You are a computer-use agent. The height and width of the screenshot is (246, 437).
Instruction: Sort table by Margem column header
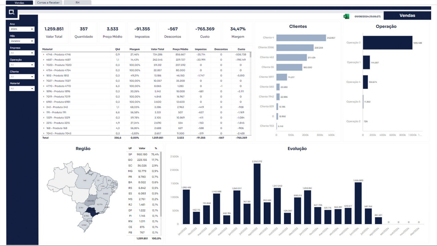coord(134,49)
